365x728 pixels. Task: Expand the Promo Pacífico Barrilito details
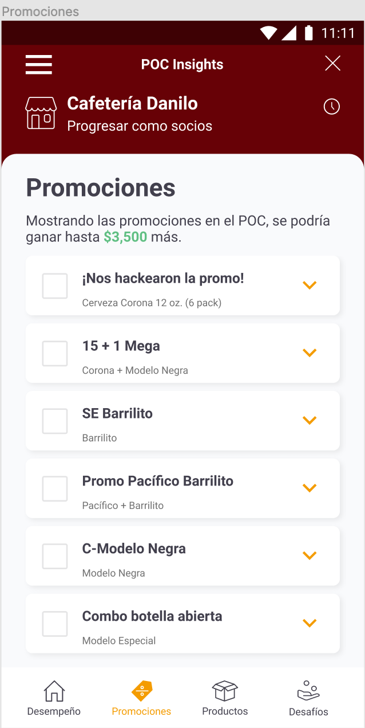[310, 488]
